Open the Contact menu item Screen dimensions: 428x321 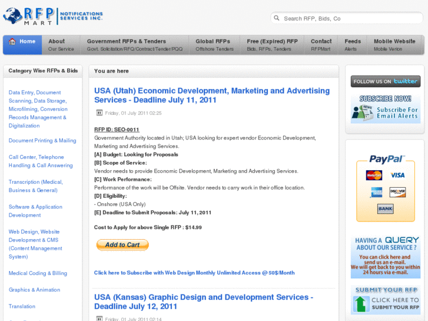(321, 45)
